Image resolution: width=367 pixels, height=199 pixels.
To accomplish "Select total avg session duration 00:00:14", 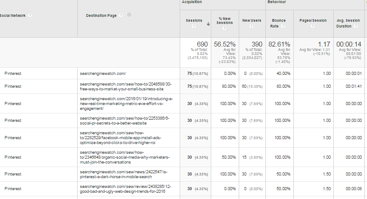I will (x=349, y=44).
